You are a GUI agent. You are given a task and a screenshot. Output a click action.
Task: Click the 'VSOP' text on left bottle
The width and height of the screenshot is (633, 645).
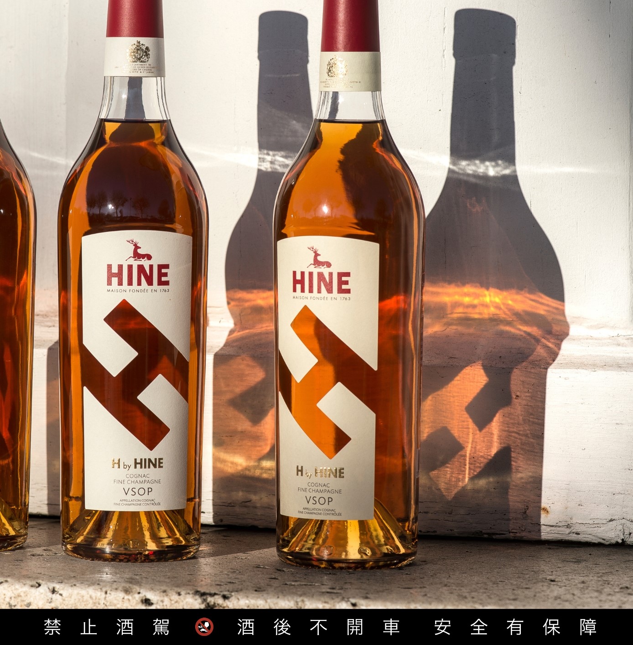(x=138, y=491)
